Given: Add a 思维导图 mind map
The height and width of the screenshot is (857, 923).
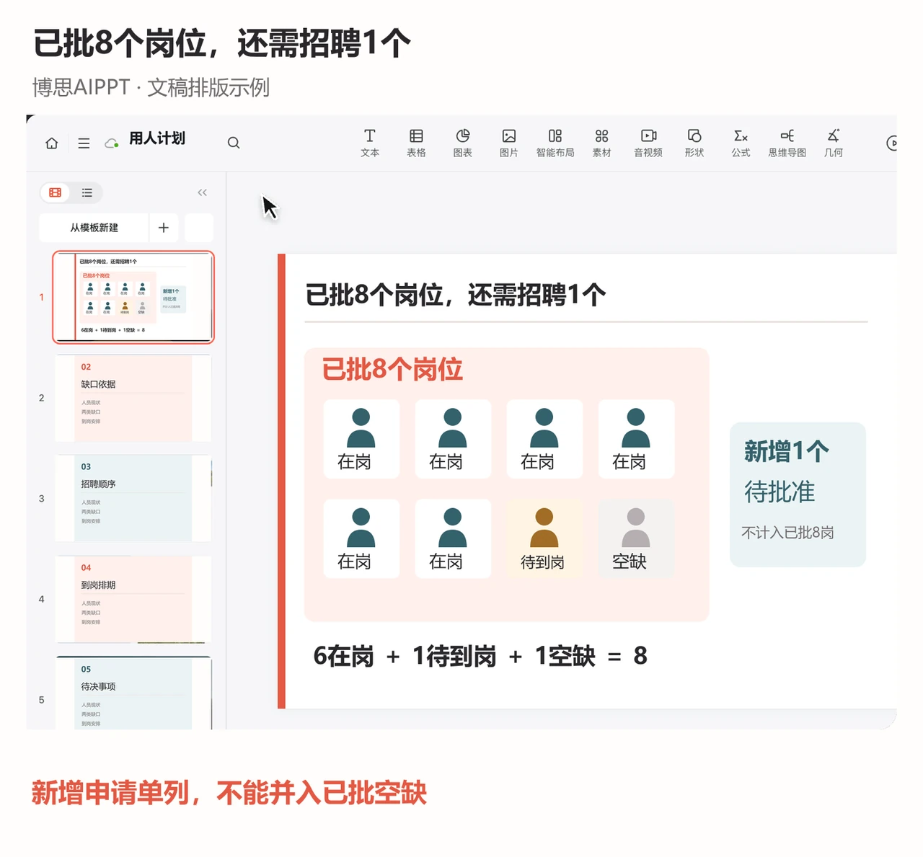Looking at the screenshot, I should (787, 143).
